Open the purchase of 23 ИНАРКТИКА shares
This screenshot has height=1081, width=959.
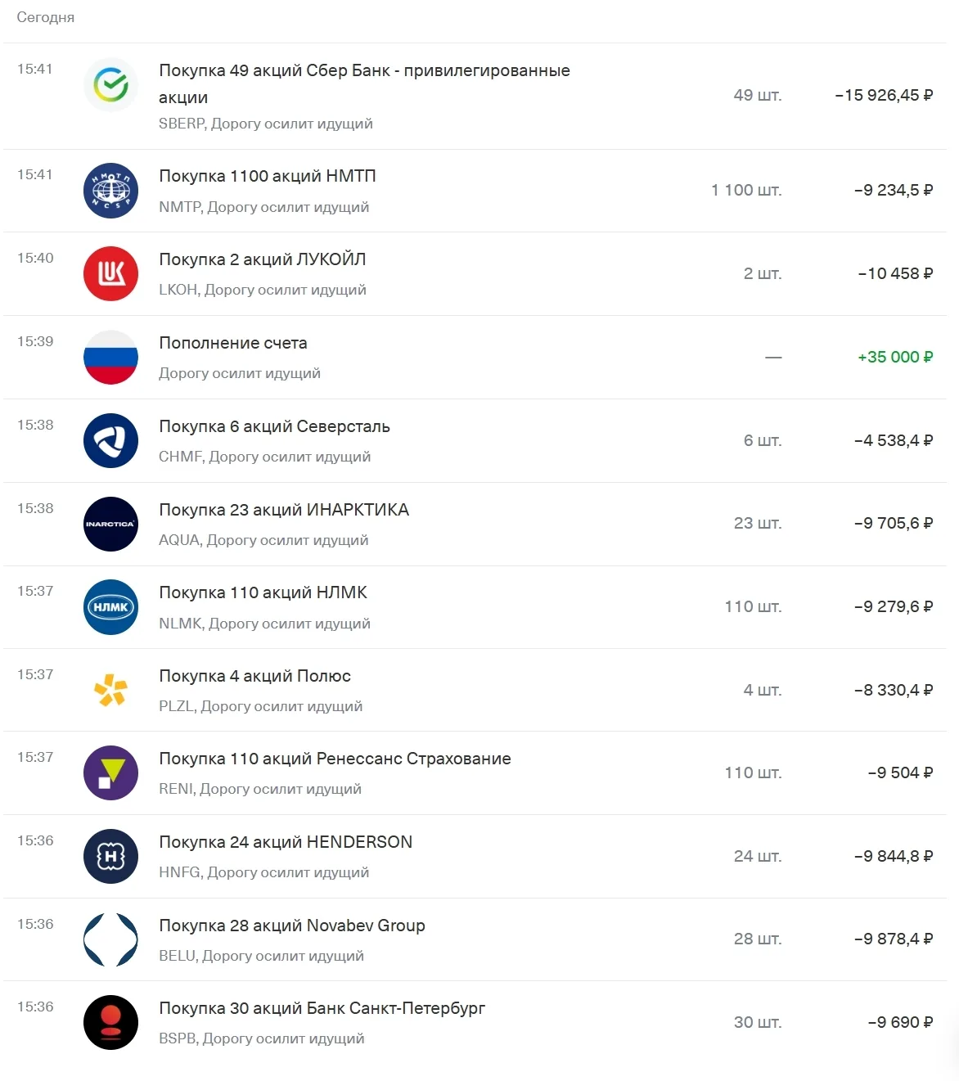[x=475, y=524]
